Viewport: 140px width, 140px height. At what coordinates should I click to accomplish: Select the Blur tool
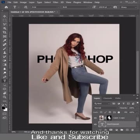pos(5,69)
